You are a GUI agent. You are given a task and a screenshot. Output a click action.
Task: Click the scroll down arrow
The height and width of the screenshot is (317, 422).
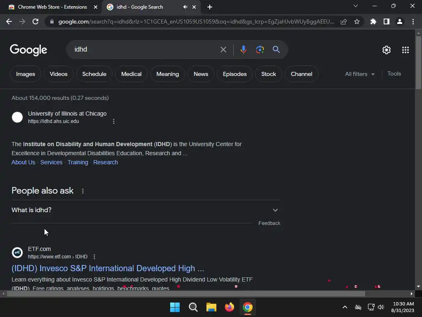pos(418,286)
